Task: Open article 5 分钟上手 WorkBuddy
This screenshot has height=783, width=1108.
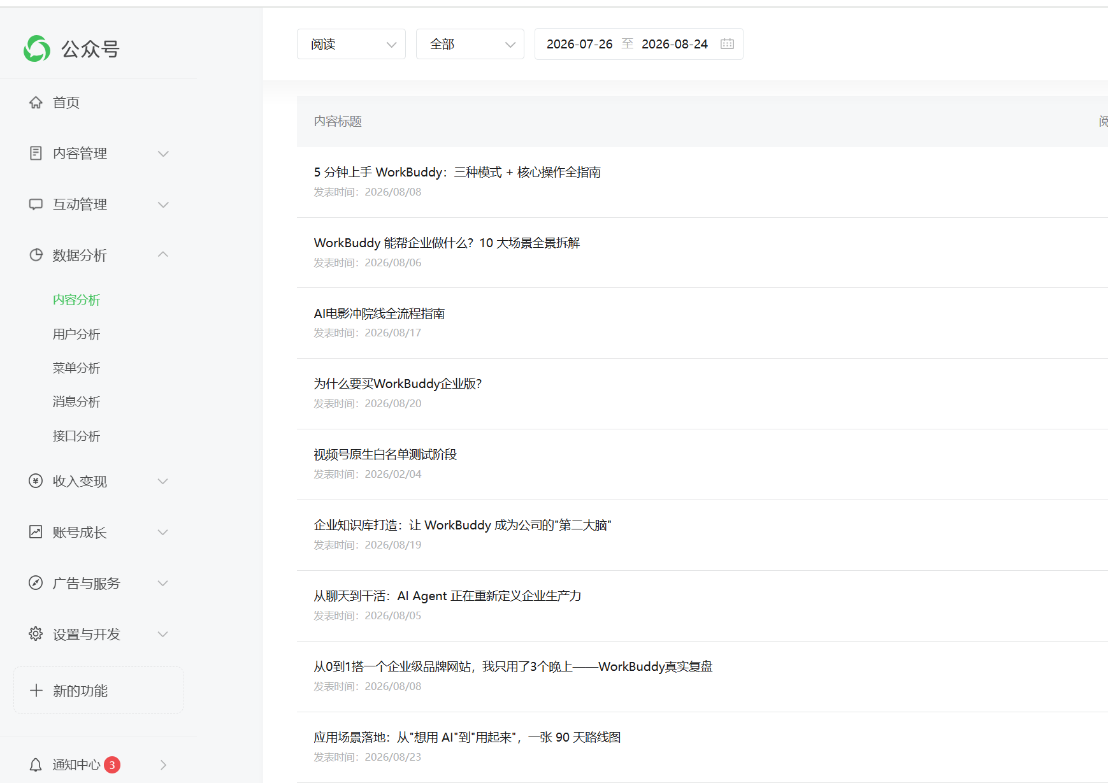Action: coord(457,172)
